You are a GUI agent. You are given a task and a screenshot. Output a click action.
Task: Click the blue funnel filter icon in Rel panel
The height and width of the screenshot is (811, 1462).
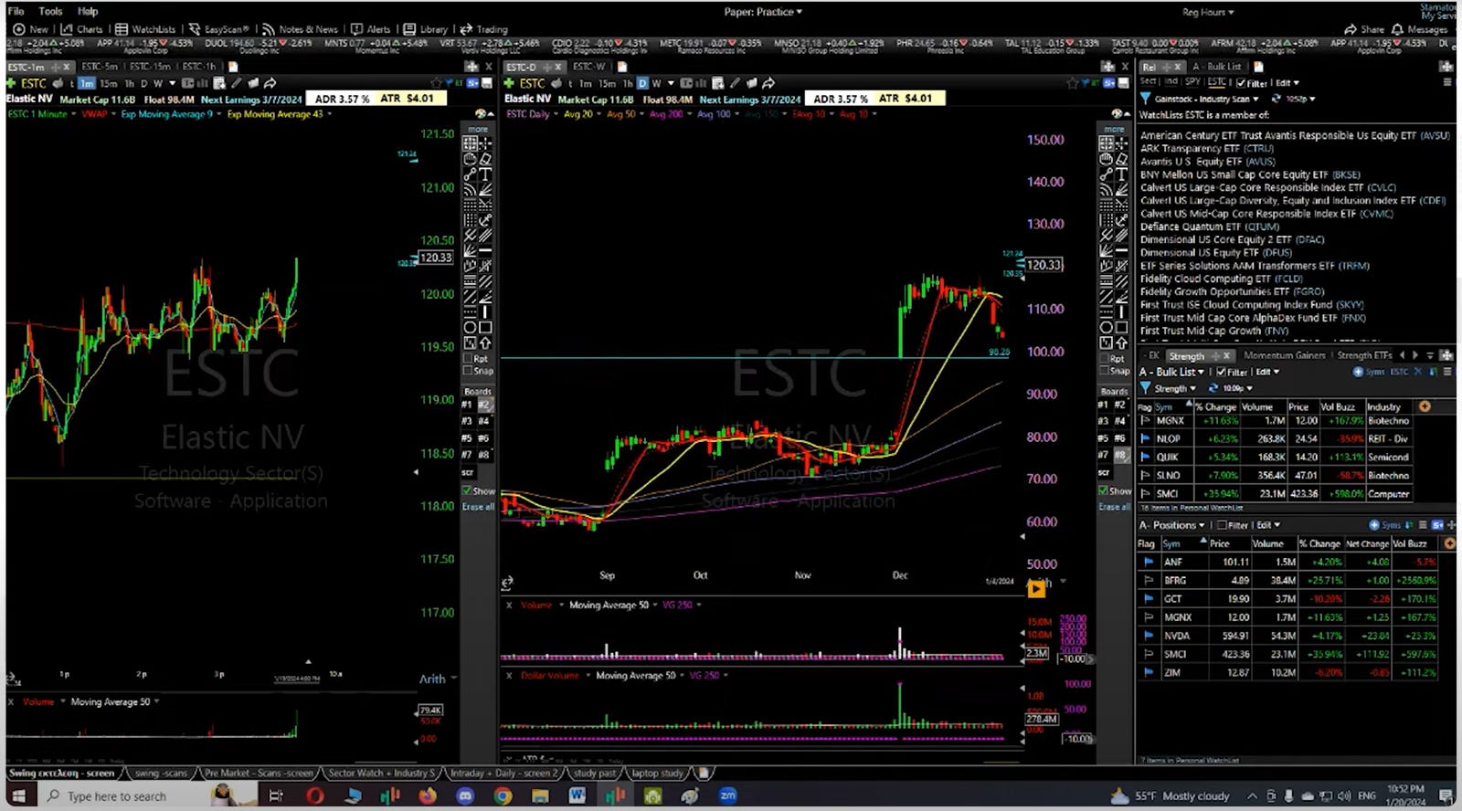(1145, 99)
